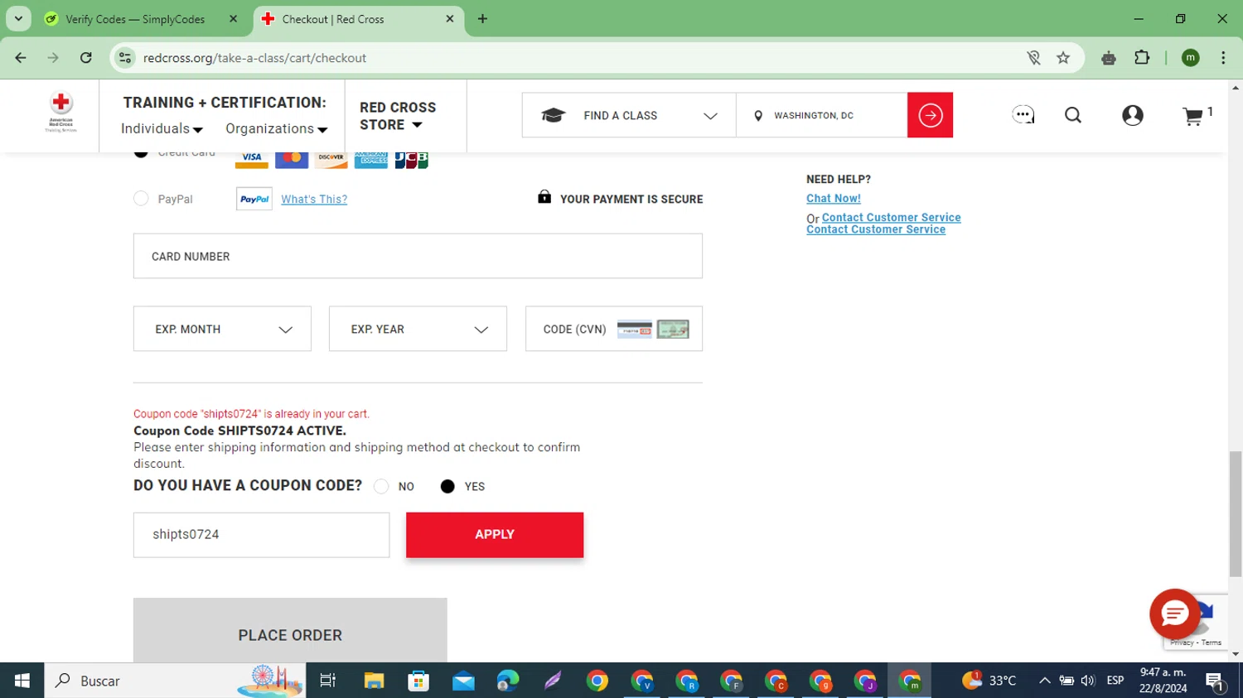The width and height of the screenshot is (1243, 698).
Task: Open File Explorer from taskbar
Action: [x=374, y=681]
